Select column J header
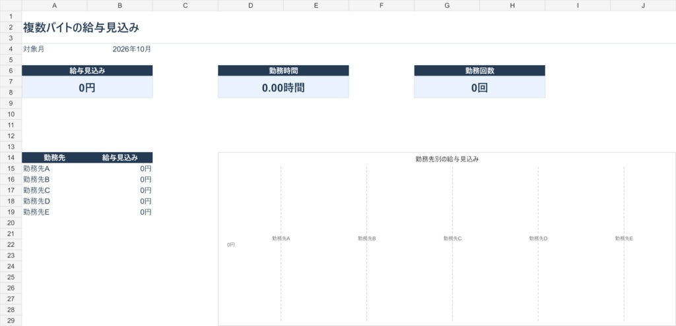 pyautogui.click(x=643, y=5)
